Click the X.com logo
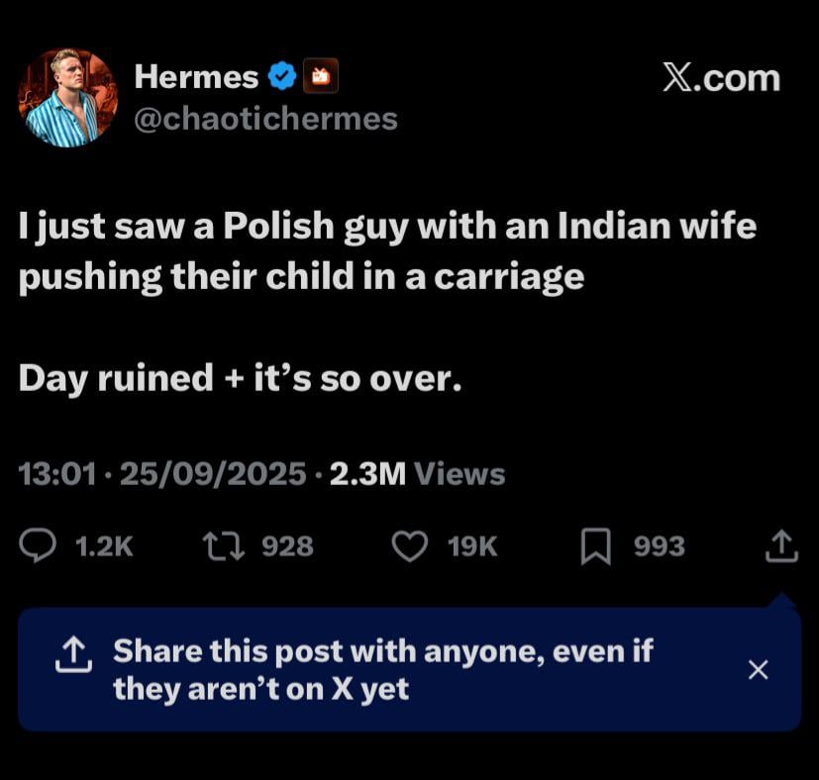This screenshot has width=819, height=780. pyautogui.click(x=720, y=78)
